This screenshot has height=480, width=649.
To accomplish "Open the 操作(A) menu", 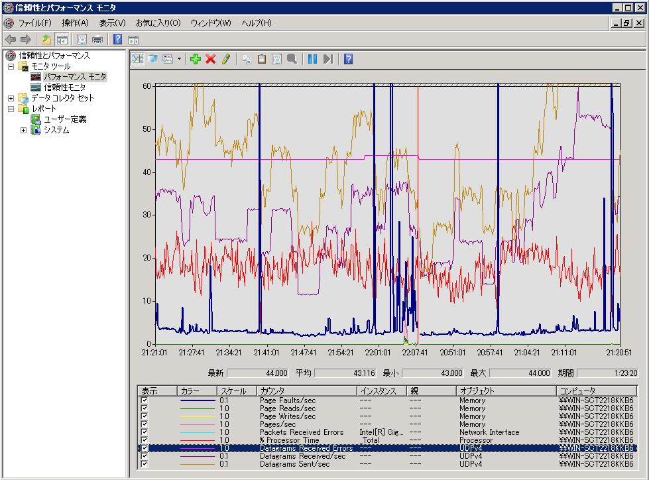I will click(x=75, y=23).
